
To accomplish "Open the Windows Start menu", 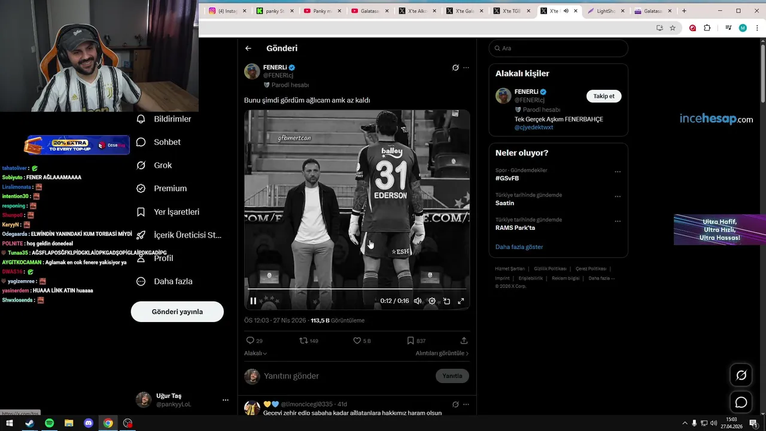I will click(x=10, y=423).
